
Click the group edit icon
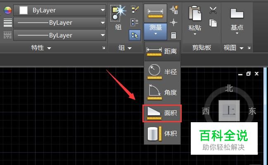tap(135, 9)
